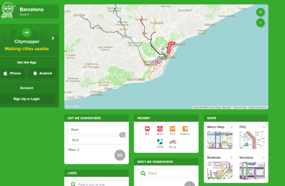Report a map error
285x186 pixels.
click(x=258, y=108)
